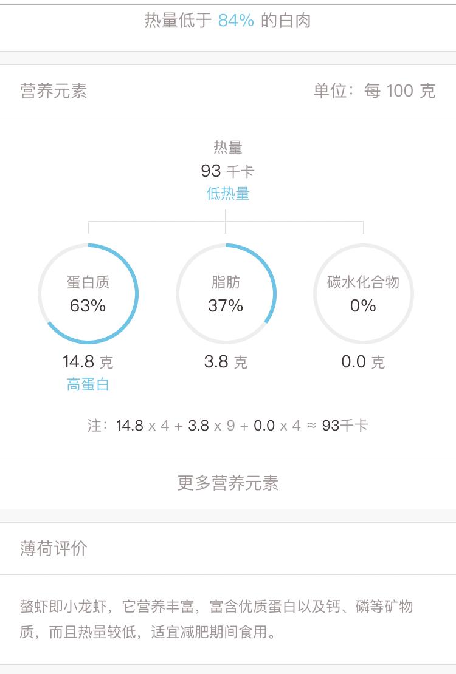Tap the 93 千卡 calorie value

[x=227, y=171]
